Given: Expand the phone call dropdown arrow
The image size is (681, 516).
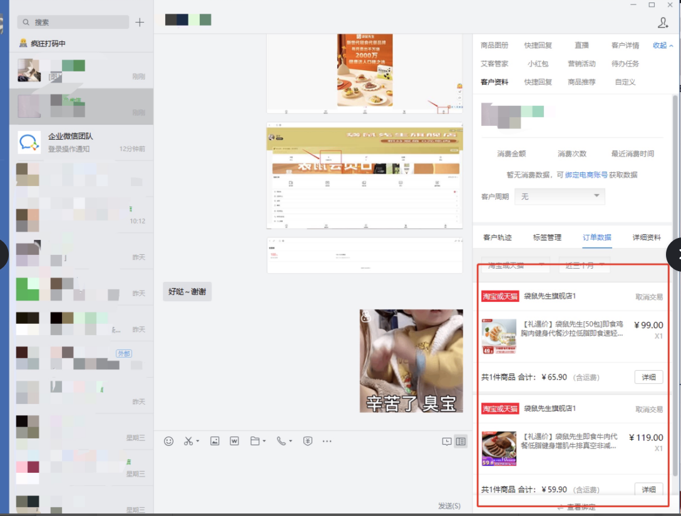Looking at the screenshot, I should [x=291, y=441].
